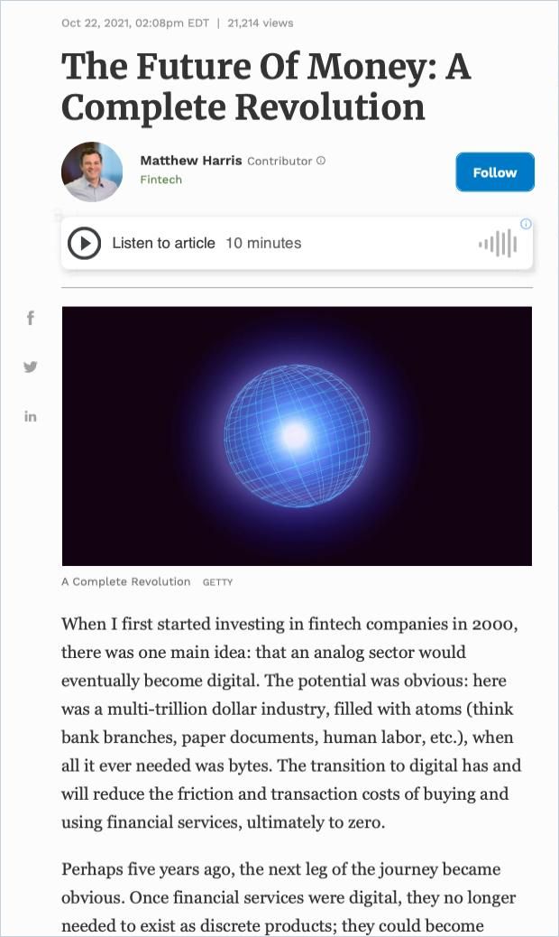Click the 21,214 views counter
Viewport: 559px width, 937px height.
[260, 23]
